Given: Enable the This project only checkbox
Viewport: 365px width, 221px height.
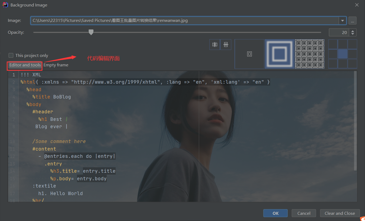Looking at the screenshot, I should [11, 55].
